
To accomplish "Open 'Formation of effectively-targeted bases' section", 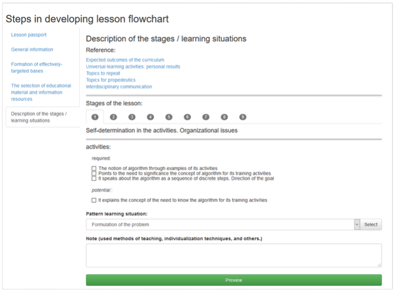I will tap(36, 68).
